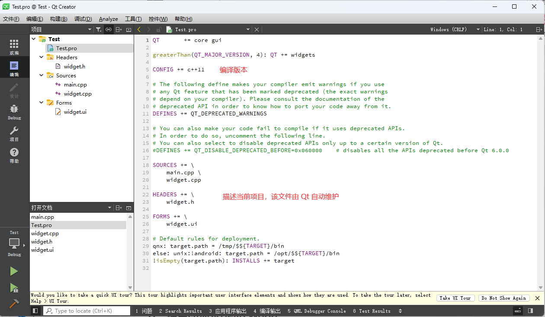Open the 2 Search Results pane

180,311
